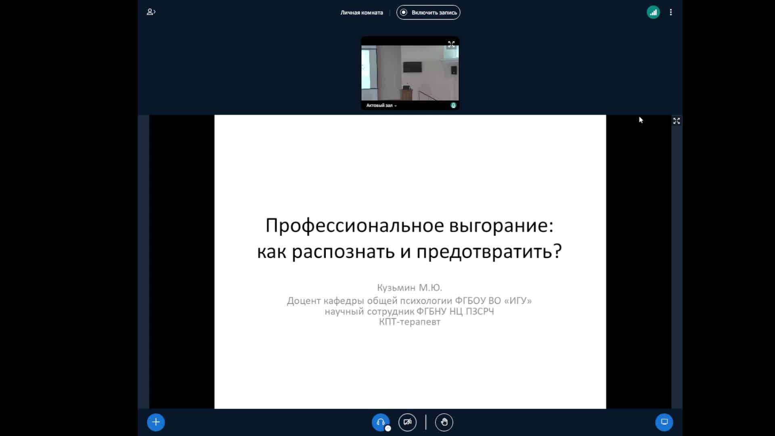Click the Включить запись record button
Screen dimensions: 775x436
click(x=428, y=13)
